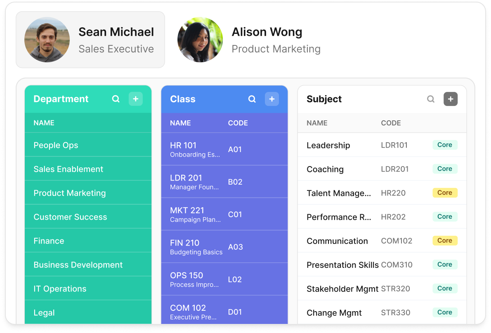Sort classes by NAME column header

pyautogui.click(x=180, y=123)
